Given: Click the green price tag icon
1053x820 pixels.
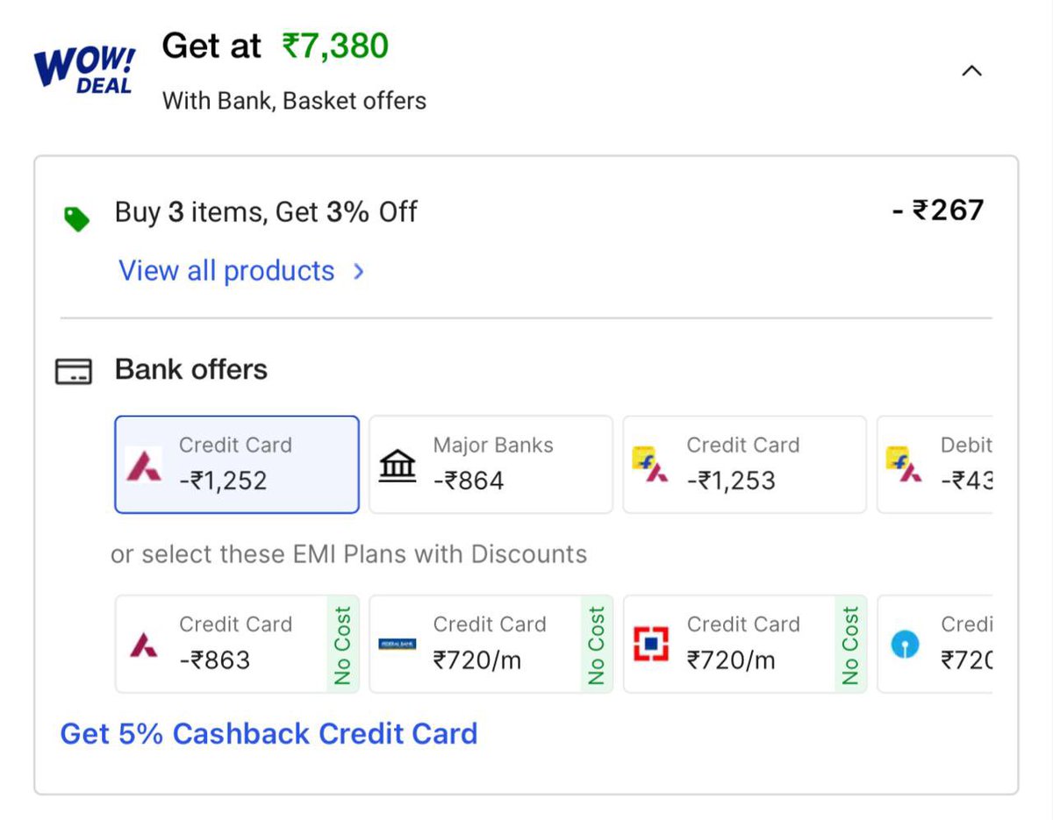Looking at the screenshot, I should coord(76,218).
